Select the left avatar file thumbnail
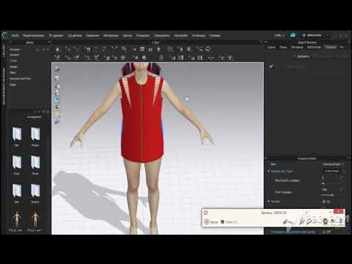The image size is (352, 264). tap(16, 221)
